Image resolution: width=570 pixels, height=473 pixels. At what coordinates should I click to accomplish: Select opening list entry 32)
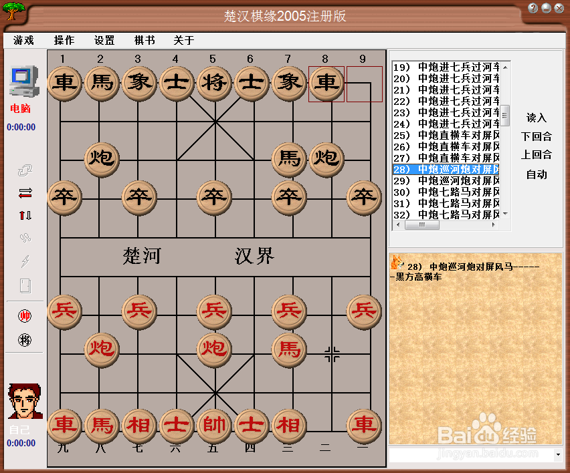(446, 215)
